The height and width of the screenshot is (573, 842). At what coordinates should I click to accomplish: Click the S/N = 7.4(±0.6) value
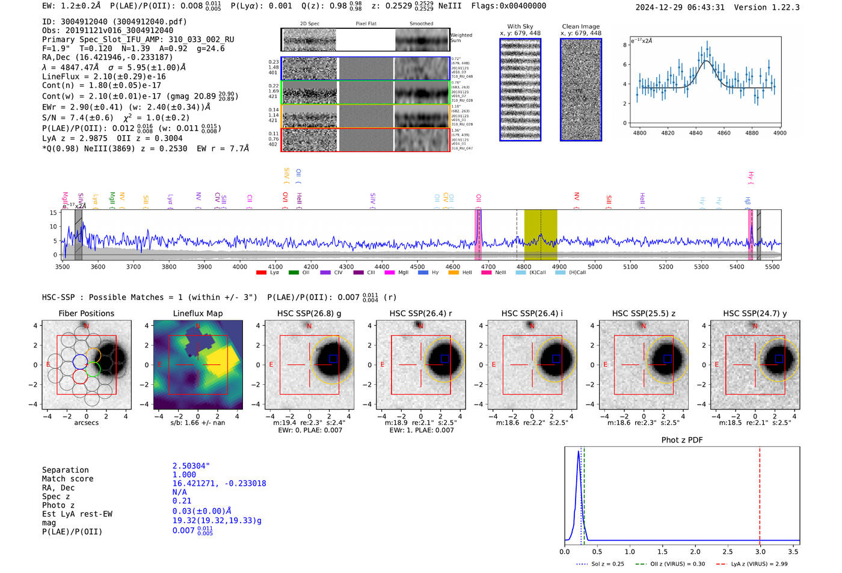click(78, 117)
